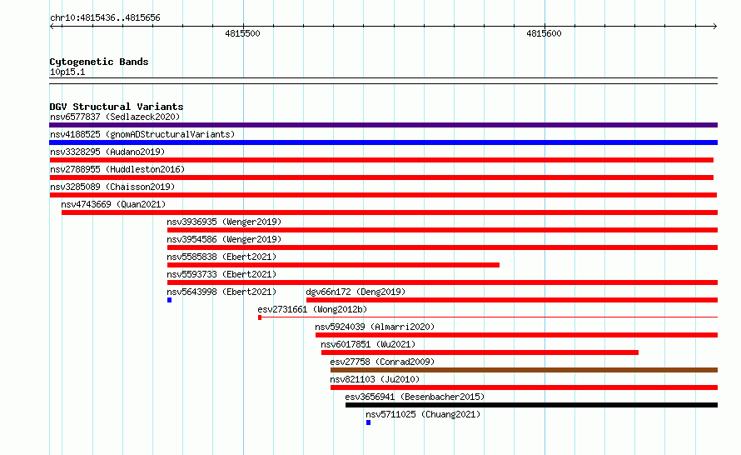Open nsv4188525 (gnomADStructuralVariants) label
The image size is (741, 455).
point(142,134)
